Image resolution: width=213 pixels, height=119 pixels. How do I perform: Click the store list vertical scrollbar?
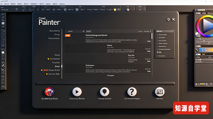(x=152, y=36)
